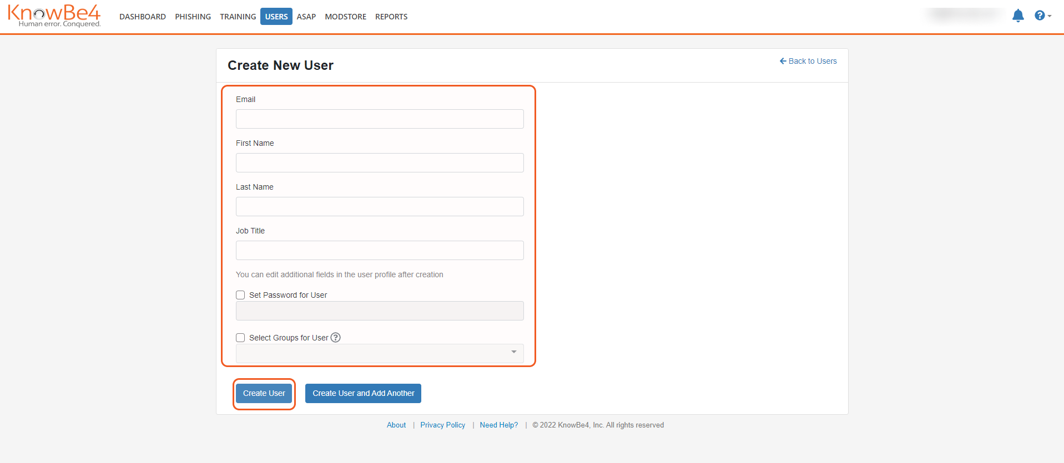Go to the Phishing tab

coord(193,17)
